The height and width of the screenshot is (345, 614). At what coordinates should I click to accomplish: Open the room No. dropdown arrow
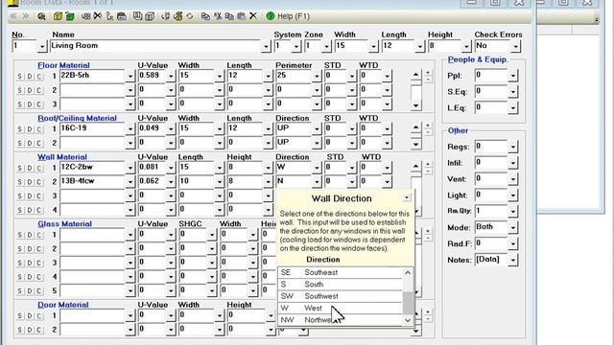click(x=42, y=46)
